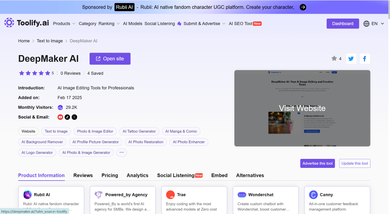Click the 4 Saved text
This screenshot has width=390, height=214.
(95, 73)
